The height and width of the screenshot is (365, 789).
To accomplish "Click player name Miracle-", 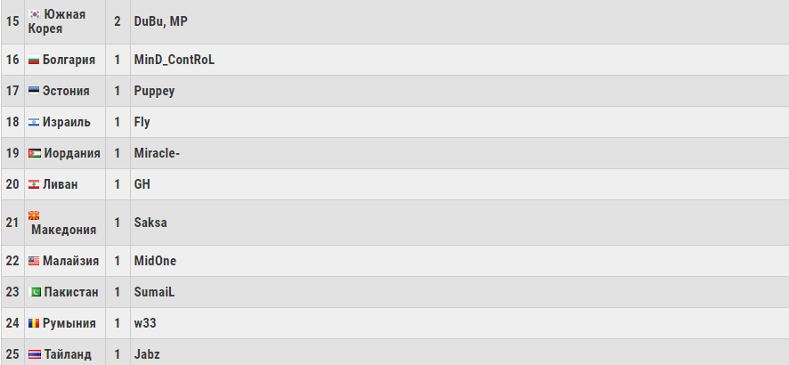I will point(158,154).
